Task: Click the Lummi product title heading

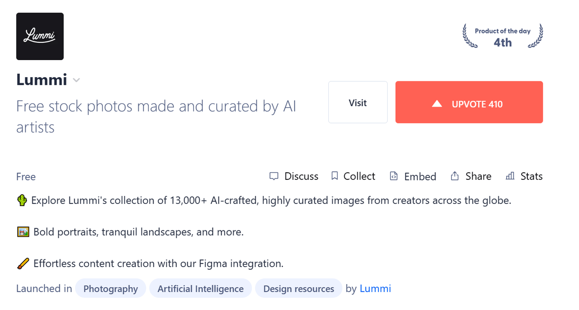Action: tap(42, 80)
